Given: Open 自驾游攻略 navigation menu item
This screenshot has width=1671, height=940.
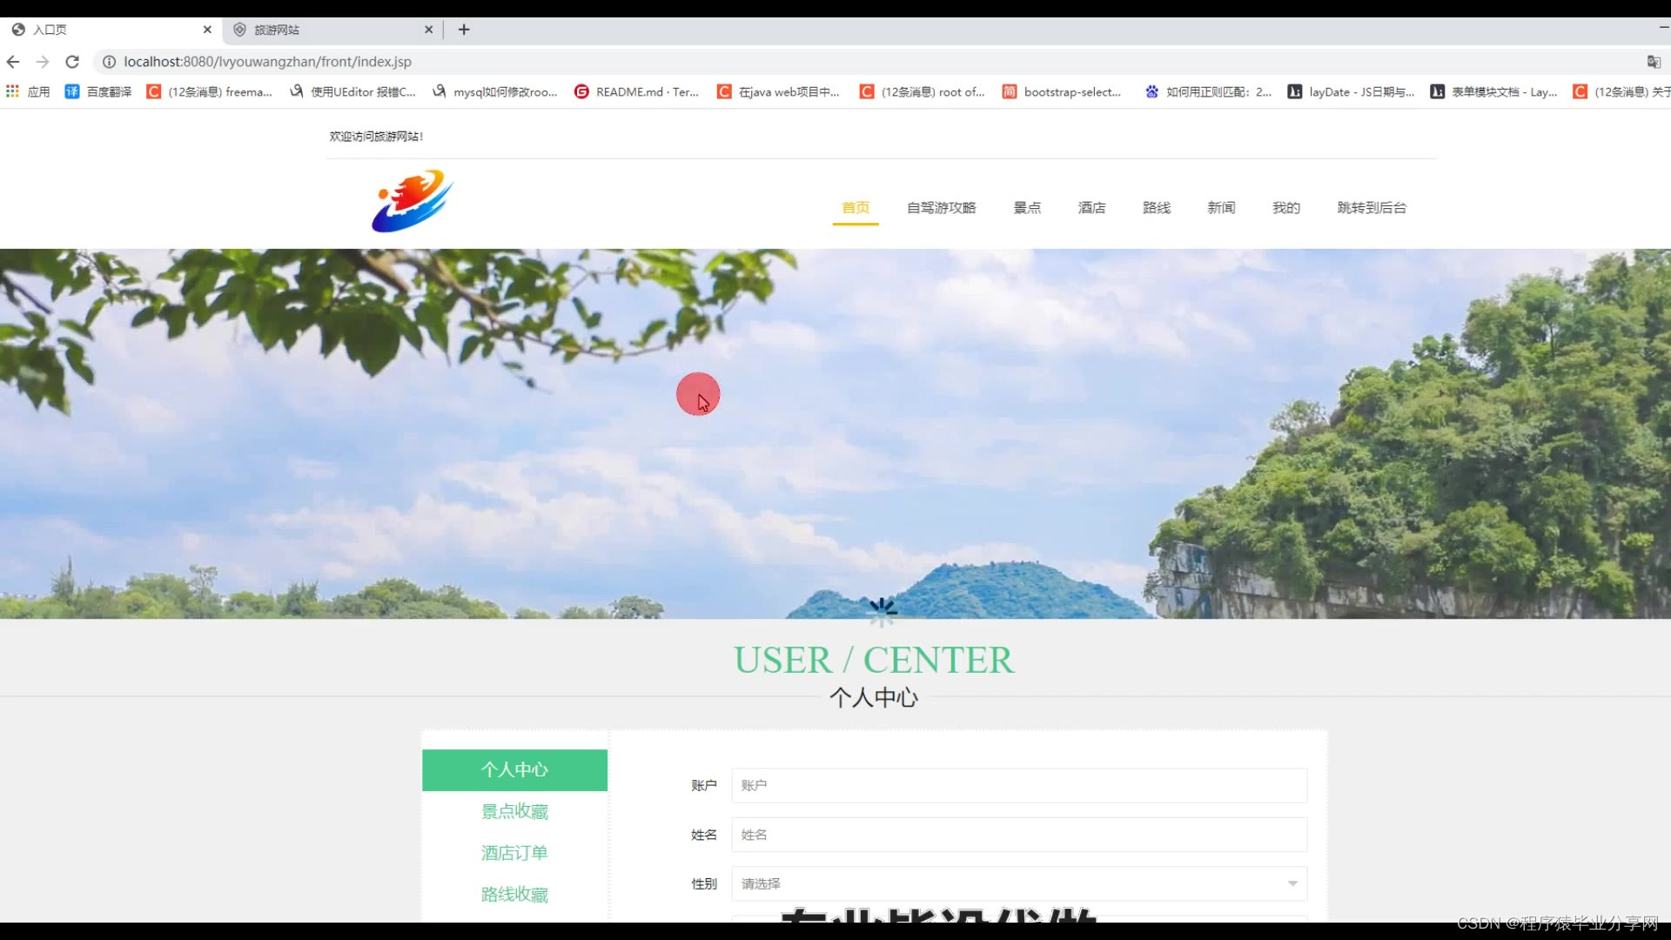Looking at the screenshot, I should pyautogui.click(x=941, y=208).
